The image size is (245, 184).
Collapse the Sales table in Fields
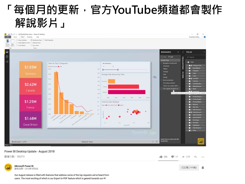click(186, 62)
